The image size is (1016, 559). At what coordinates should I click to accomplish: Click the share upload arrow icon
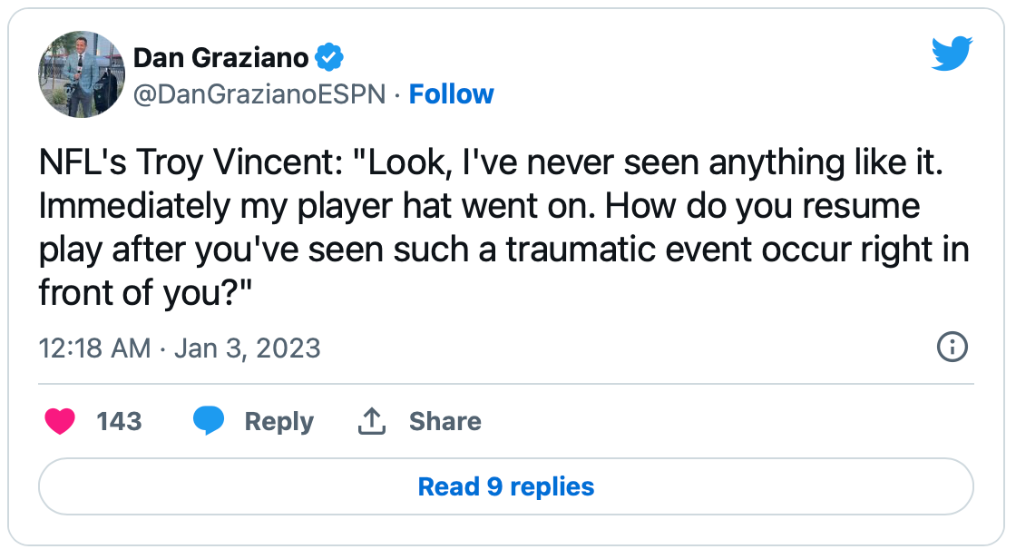[x=372, y=421]
